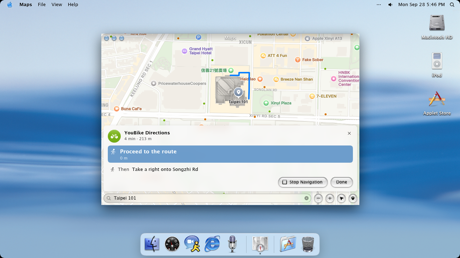The image size is (460, 258).
Task: Select the Haidilao restaurant marker
Action: [260, 79]
